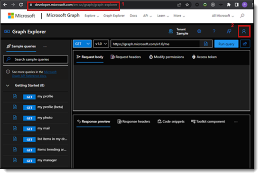The width and height of the screenshot is (261, 176).
Task: Open the Docs nav link
Action: tap(133, 16)
